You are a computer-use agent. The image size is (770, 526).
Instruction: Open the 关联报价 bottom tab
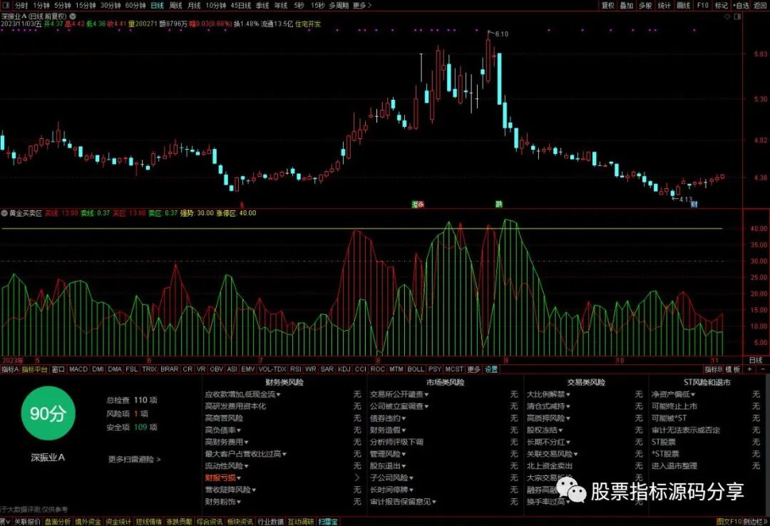coord(27,522)
